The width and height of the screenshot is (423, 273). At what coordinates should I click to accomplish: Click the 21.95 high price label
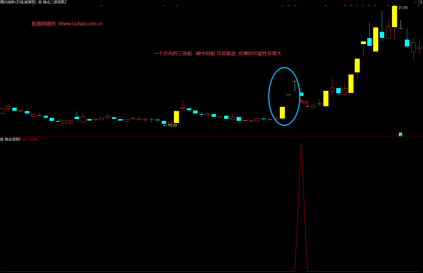click(403, 8)
